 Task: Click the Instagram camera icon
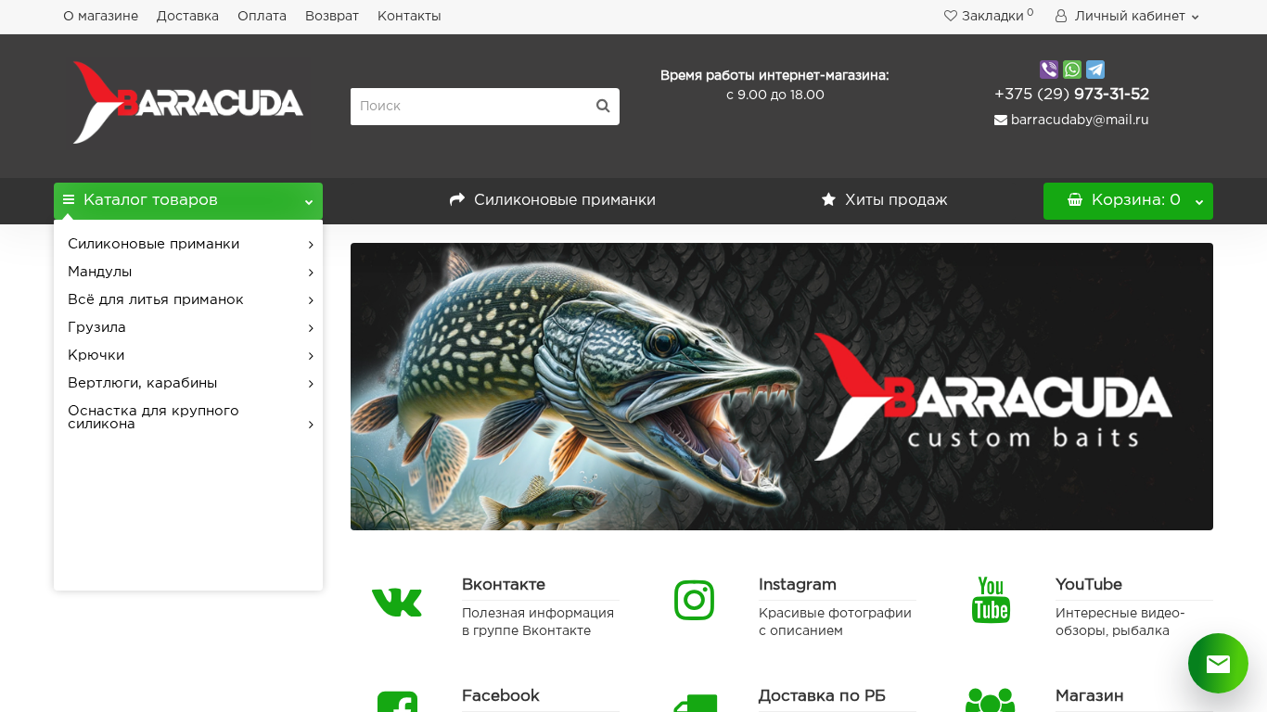[x=694, y=600]
